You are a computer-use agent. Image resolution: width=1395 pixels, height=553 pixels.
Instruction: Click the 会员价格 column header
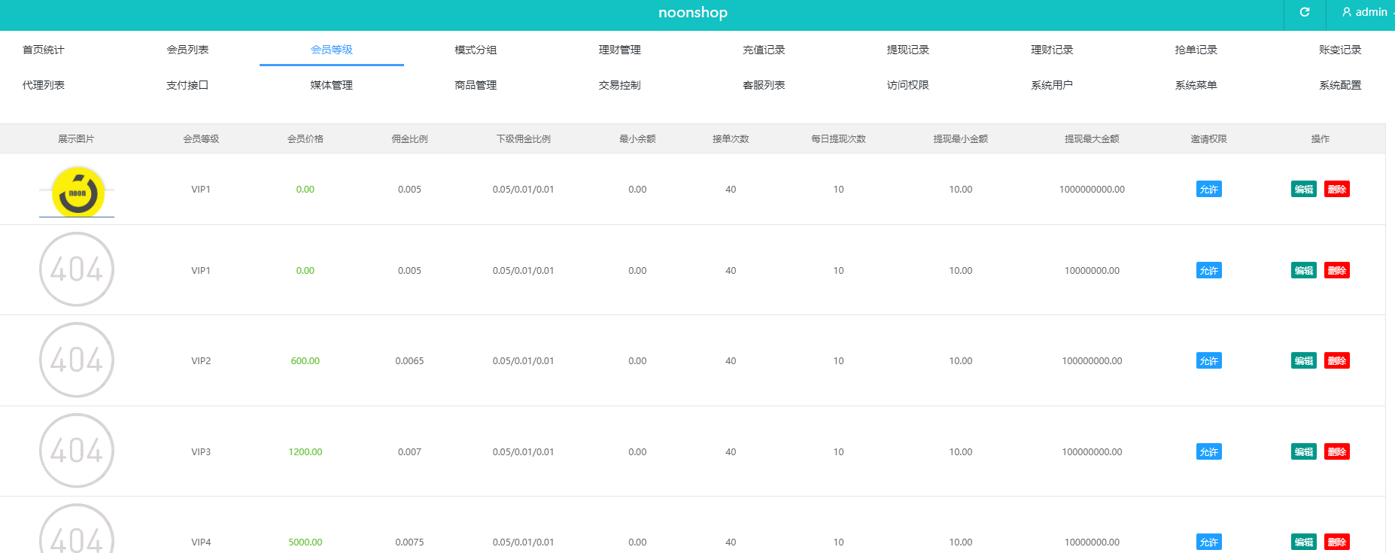point(305,139)
